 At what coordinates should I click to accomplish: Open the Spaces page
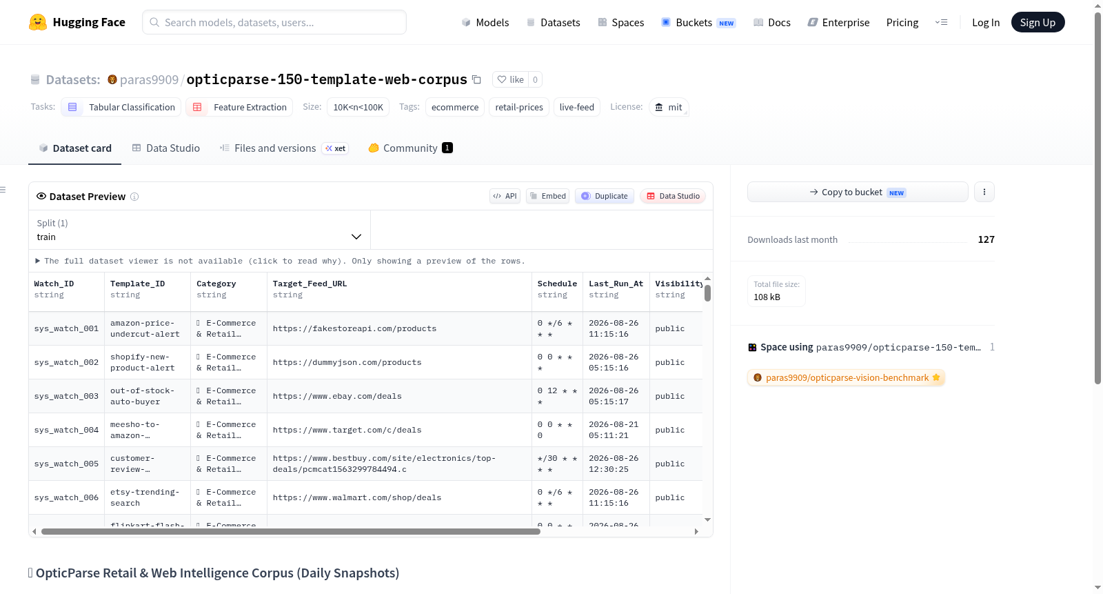[620, 22]
